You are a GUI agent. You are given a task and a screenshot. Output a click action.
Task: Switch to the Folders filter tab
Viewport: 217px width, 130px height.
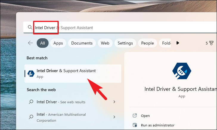click(165, 43)
